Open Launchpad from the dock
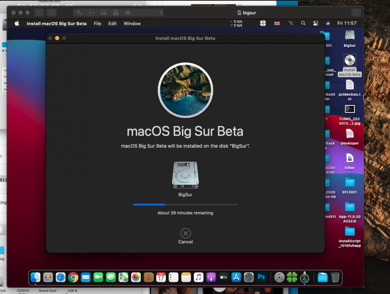This screenshot has height=294, width=390. pyautogui.click(x=48, y=277)
